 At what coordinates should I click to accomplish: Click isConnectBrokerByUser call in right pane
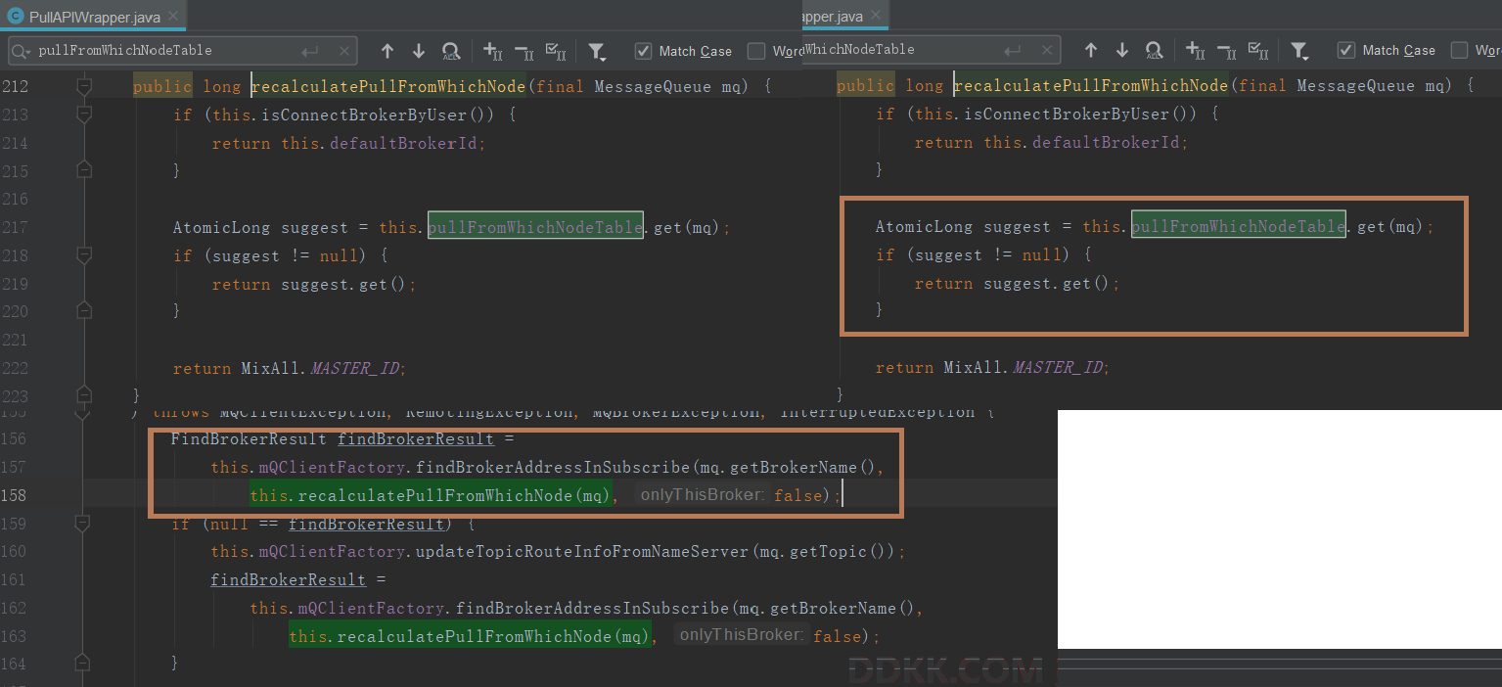(x=1068, y=114)
